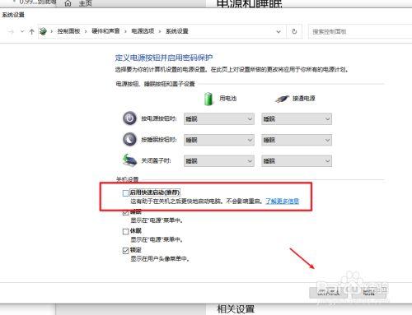Image resolution: width=412 pixels, height=315 pixels.
Task: Expand the chevron after 控制面板 in breadcrumb
Action: pos(86,31)
